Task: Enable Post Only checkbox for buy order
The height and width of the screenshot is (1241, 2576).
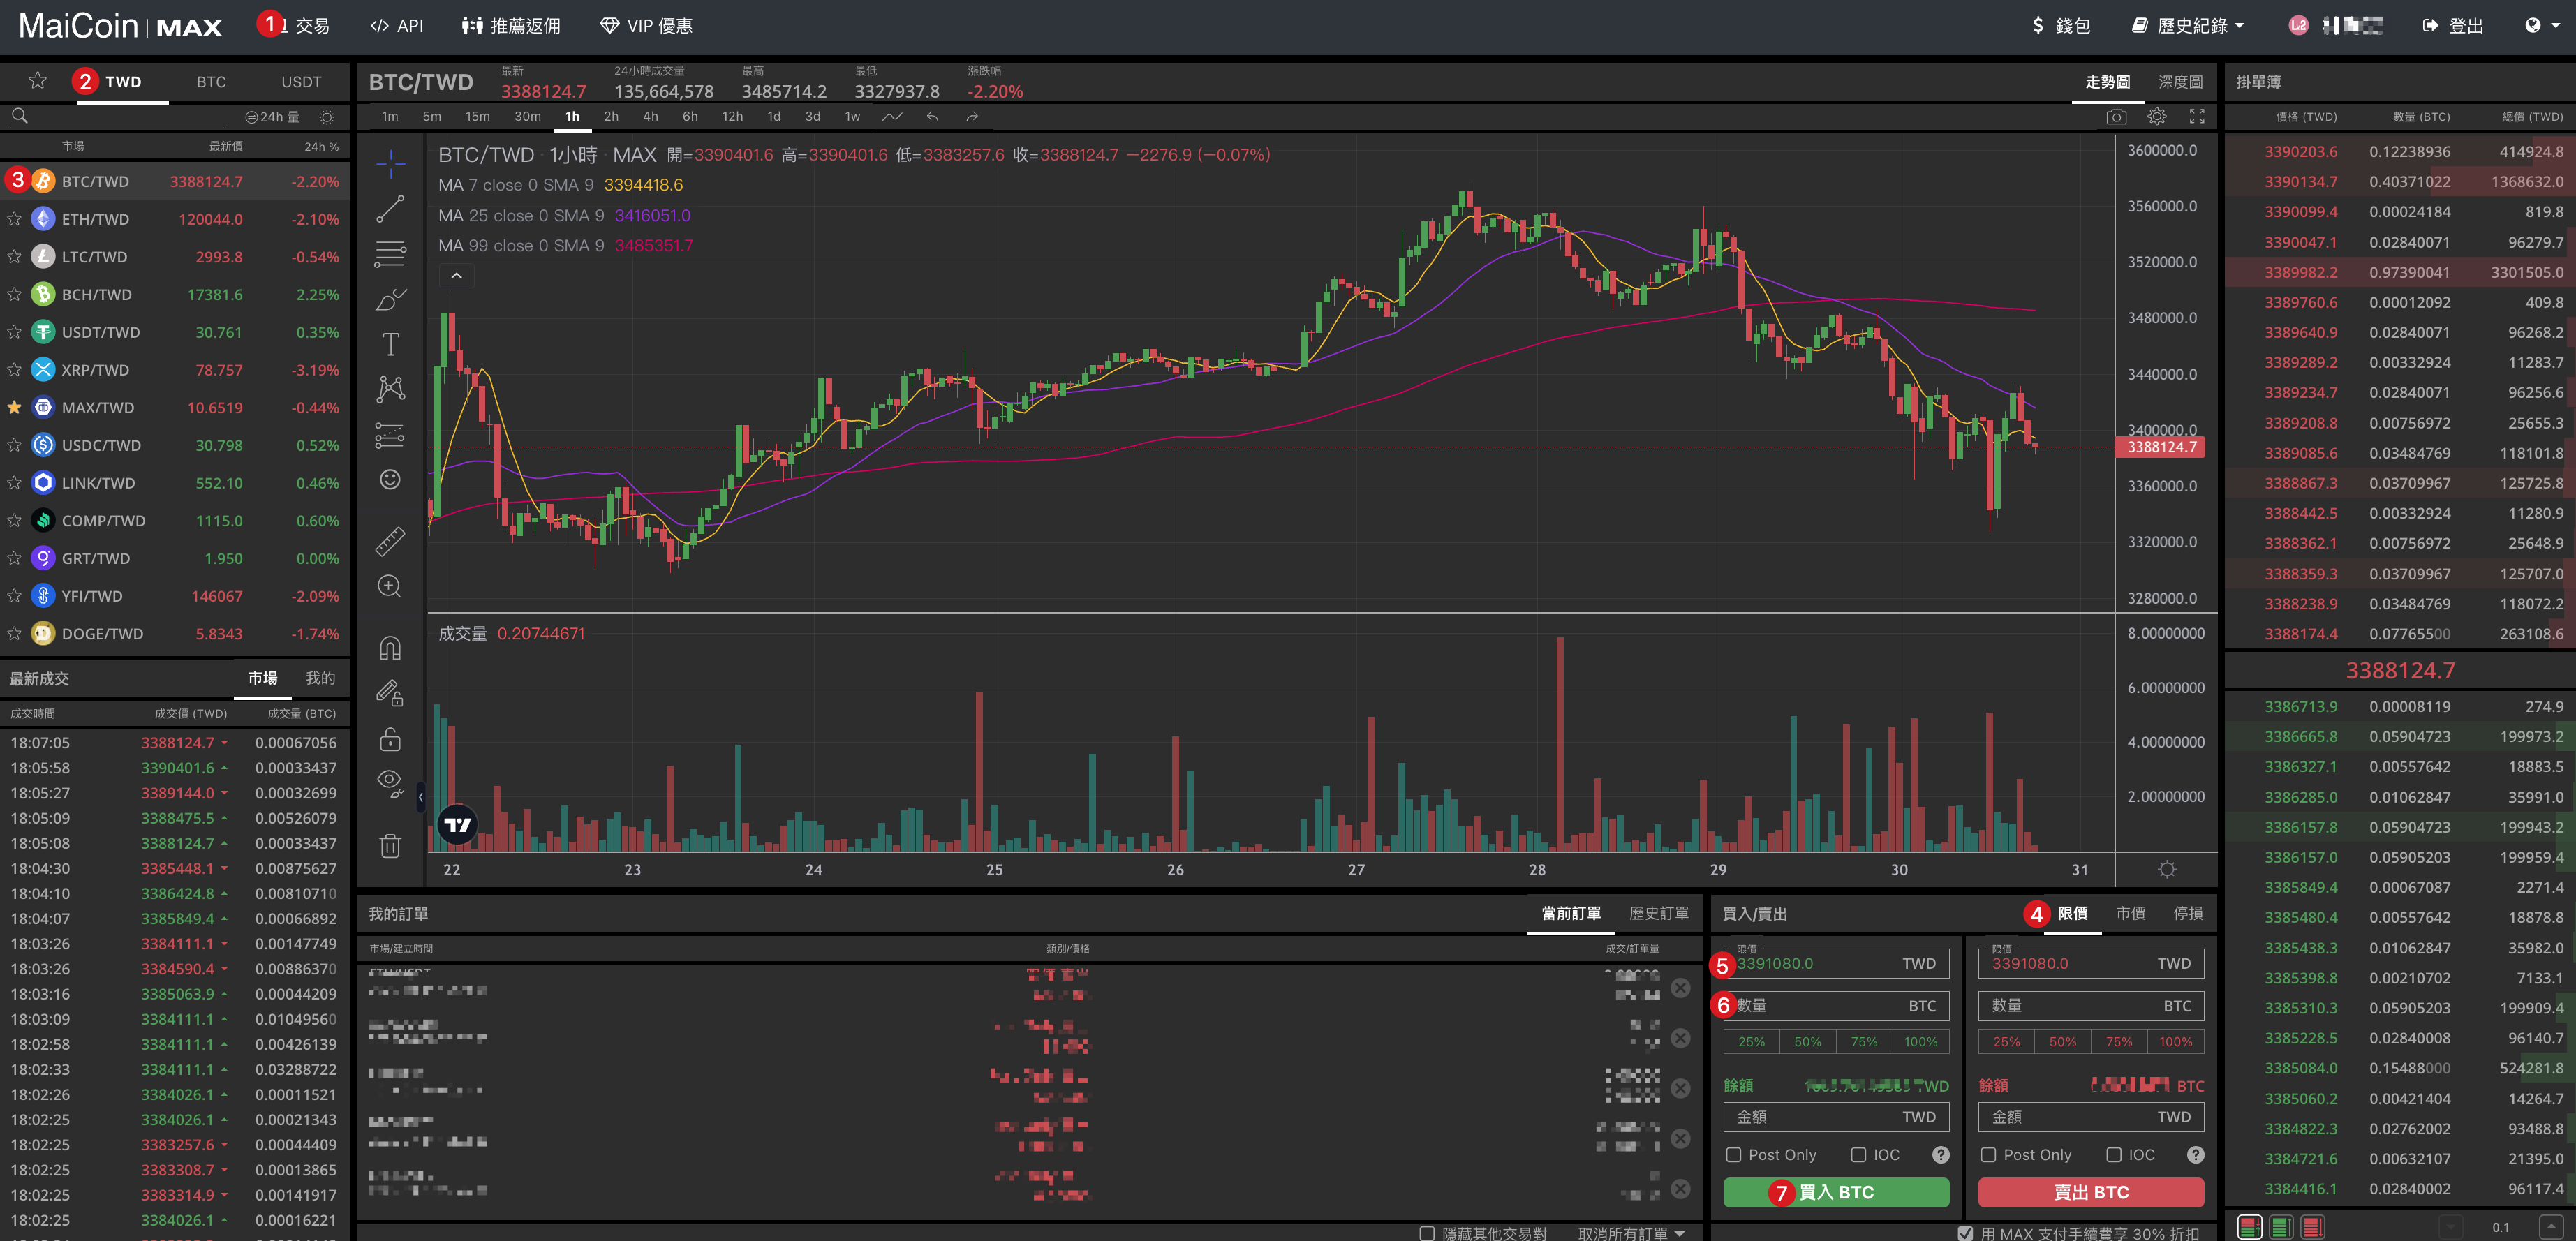Action: (1734, 1155)
